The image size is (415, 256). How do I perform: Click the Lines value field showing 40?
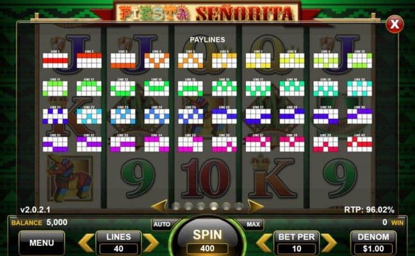click(x=118, y=248)
